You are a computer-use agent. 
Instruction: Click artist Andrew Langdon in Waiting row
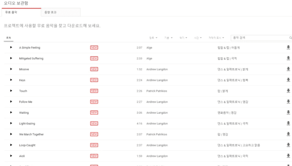(157, 113)
